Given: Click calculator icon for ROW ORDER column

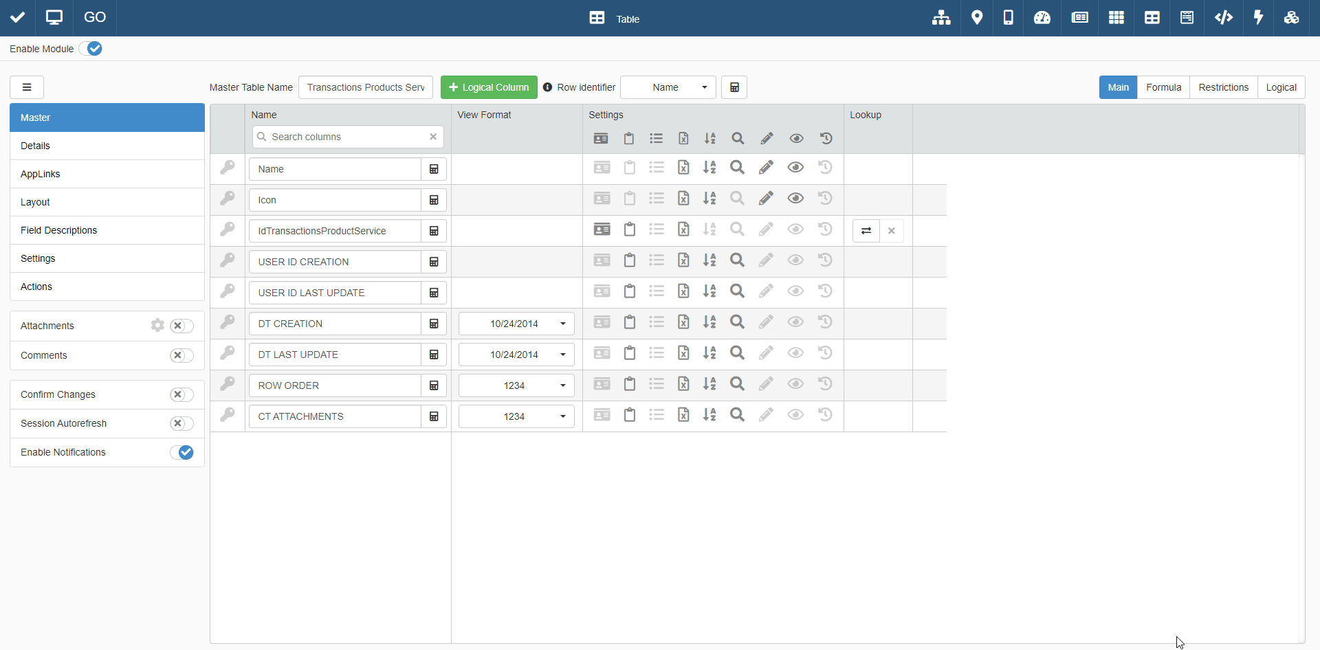Looking at the screenshot, I should (434, 385).
